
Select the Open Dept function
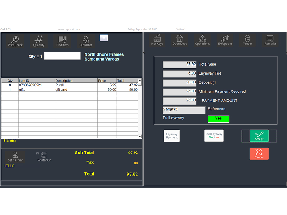click(180, 40)
